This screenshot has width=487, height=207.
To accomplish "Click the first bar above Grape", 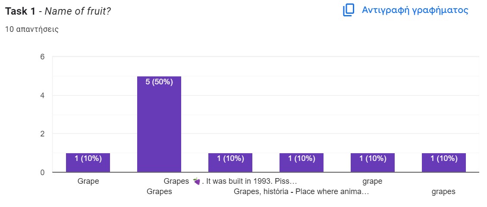I will (x=88, y=163).
